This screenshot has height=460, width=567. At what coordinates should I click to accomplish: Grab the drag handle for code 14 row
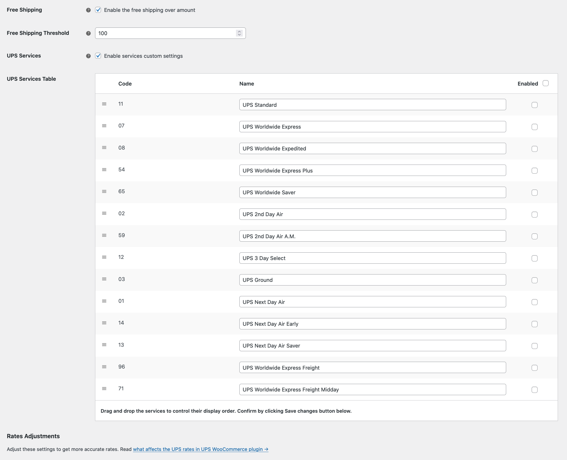tap(104, 323)
